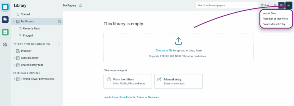
Task: Select Import Files... from the menu
Action: [270, 13]
